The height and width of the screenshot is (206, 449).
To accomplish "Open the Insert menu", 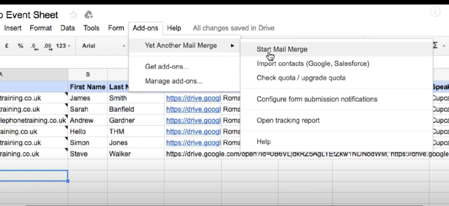I will click(x=12, y=28).
